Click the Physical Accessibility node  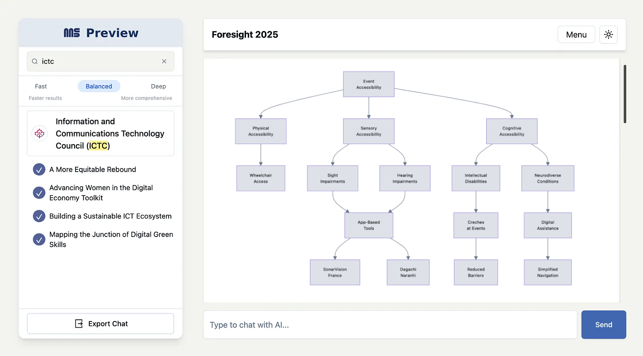(261, 131)
